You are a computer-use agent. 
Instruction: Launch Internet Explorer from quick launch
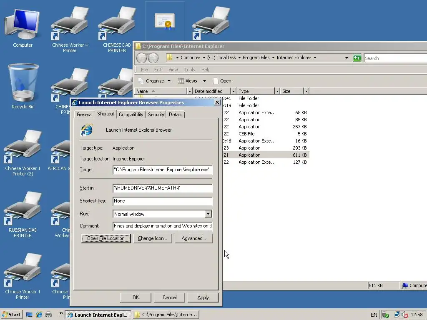click(39, 315)
